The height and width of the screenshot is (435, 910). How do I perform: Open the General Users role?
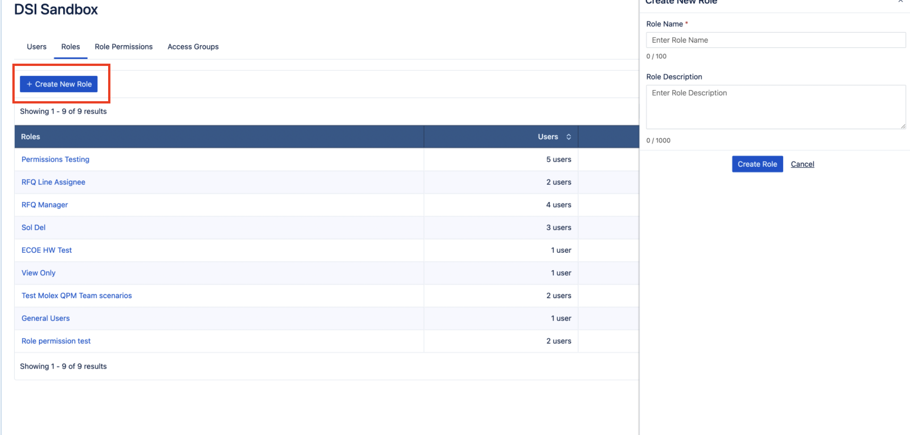point(45,318)
